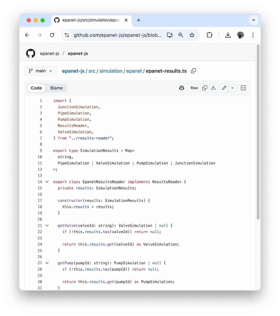Image resolution: width=280 pixels, height=316 pixels.
Task: Copy the raw file contents icon
Action: pyautogui.click(x=205, y=88)
